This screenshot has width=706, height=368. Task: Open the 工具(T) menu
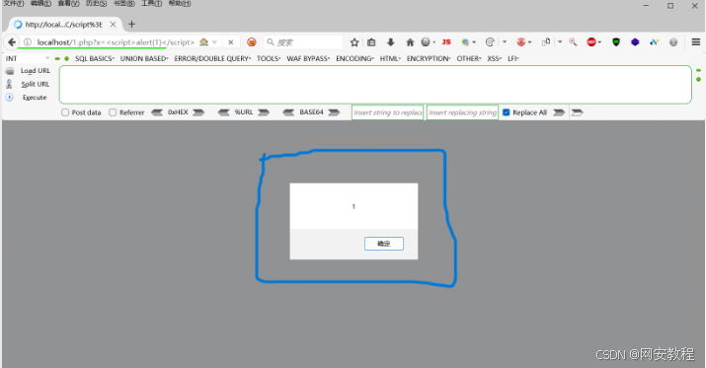pos(151,3)
